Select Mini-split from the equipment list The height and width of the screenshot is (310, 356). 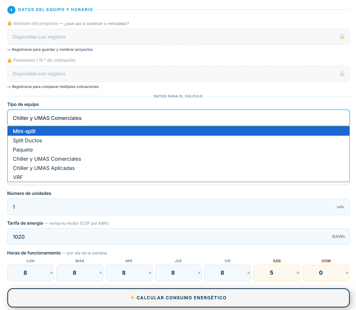[179, 131]
